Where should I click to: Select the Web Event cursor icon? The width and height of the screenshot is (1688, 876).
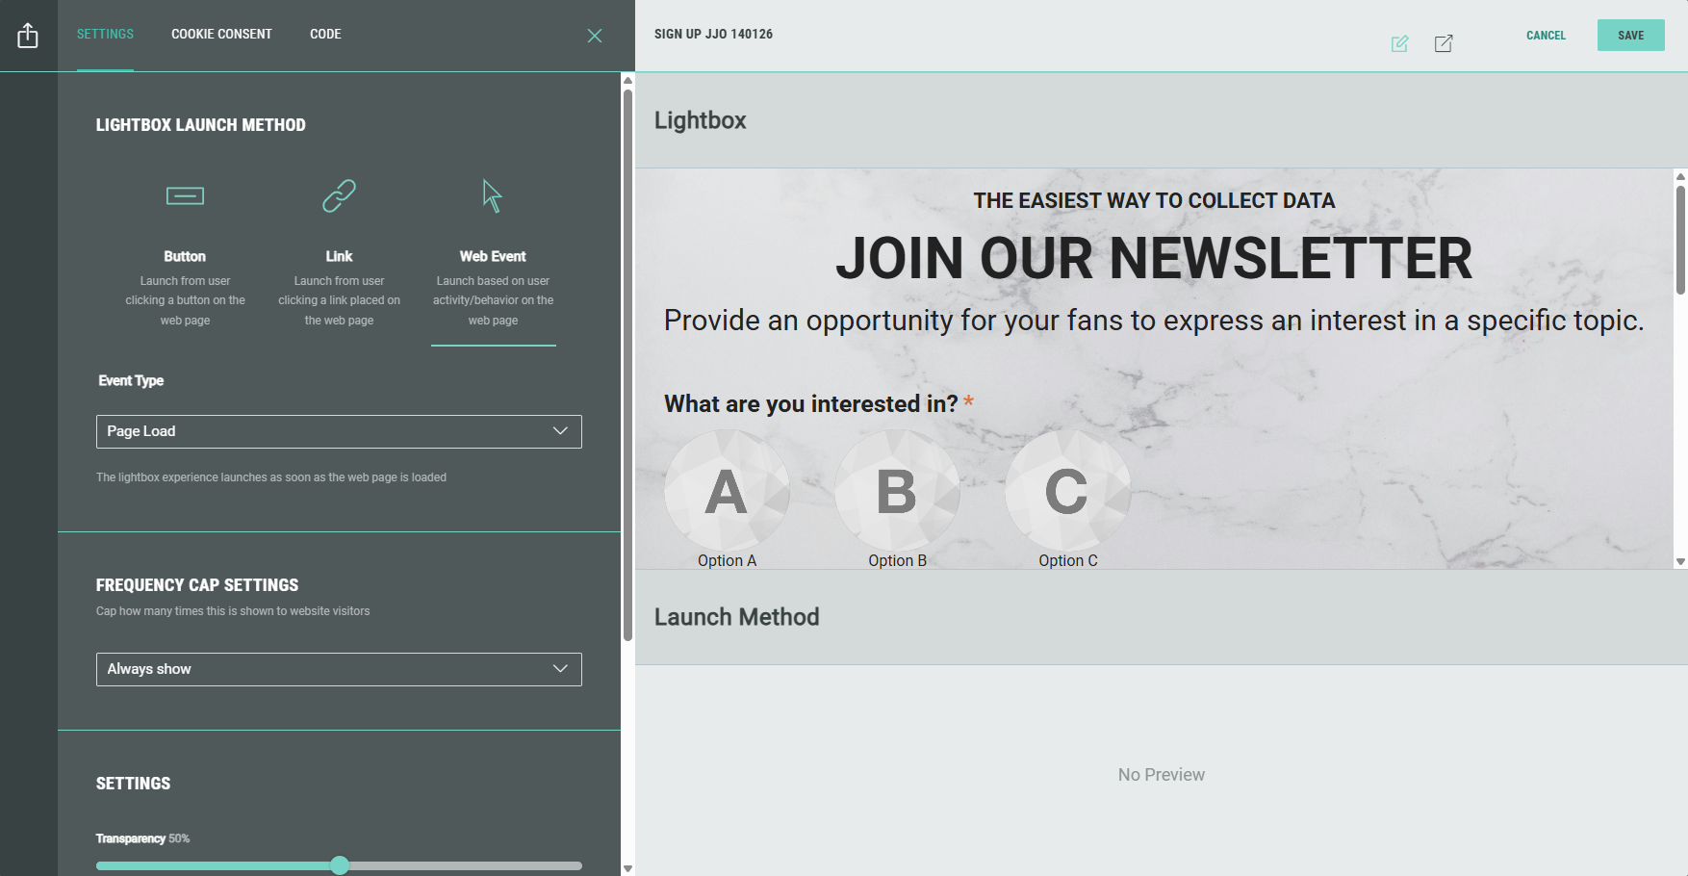492,196
